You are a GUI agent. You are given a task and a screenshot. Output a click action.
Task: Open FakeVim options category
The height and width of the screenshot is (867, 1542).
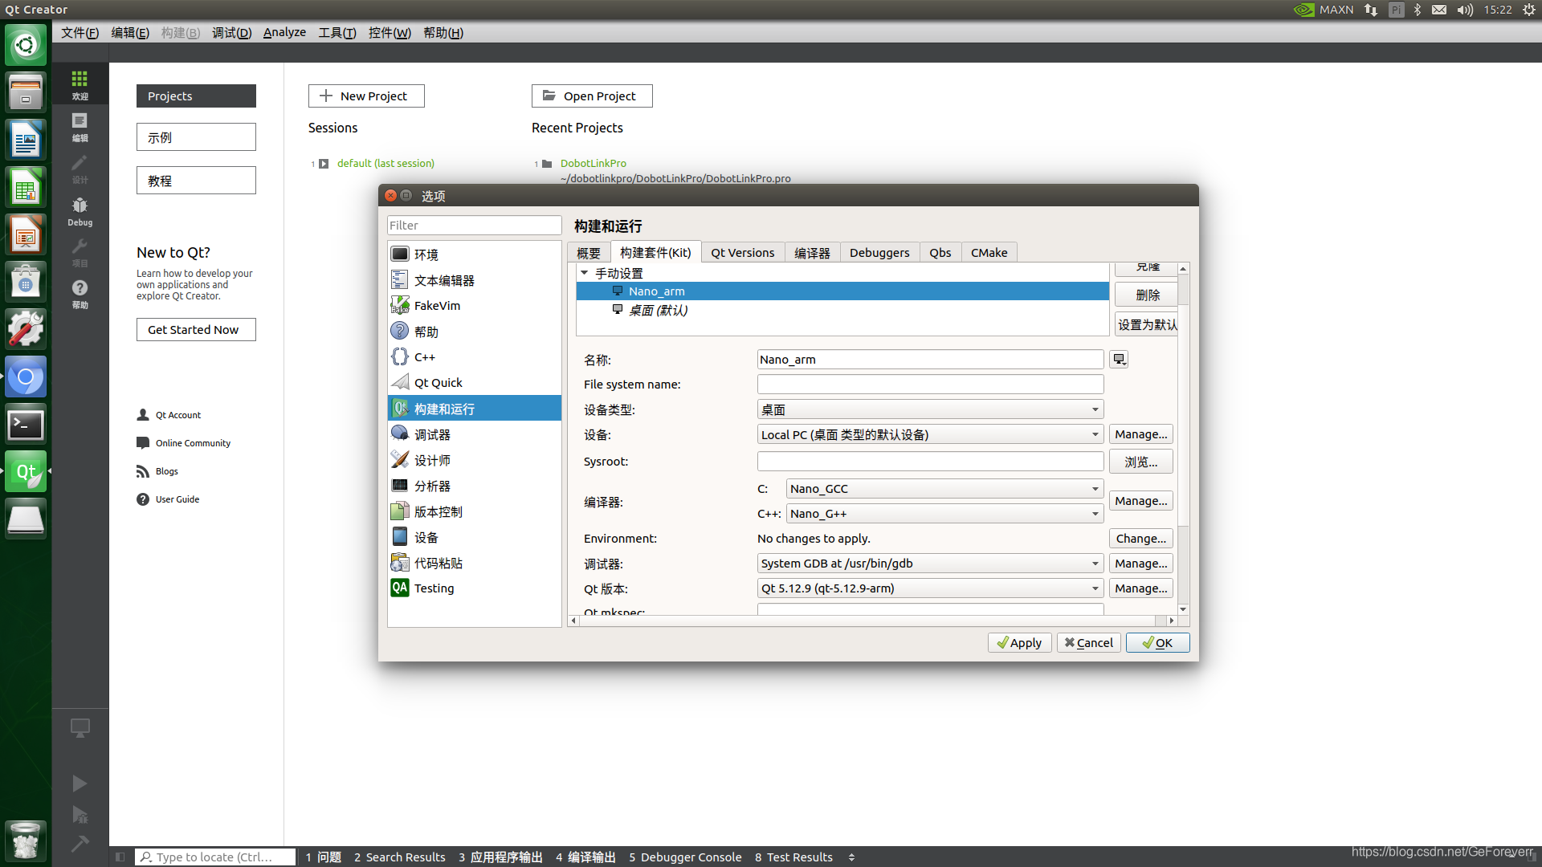[475, 306]
